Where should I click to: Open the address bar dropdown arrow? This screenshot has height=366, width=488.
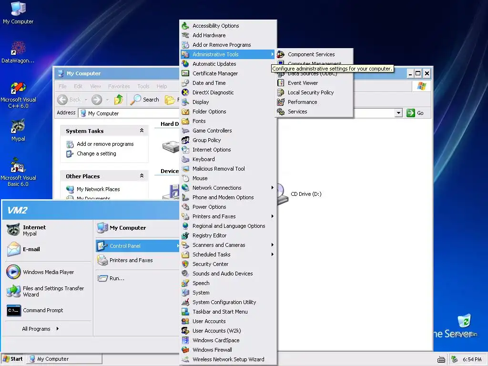coord(399,113)
